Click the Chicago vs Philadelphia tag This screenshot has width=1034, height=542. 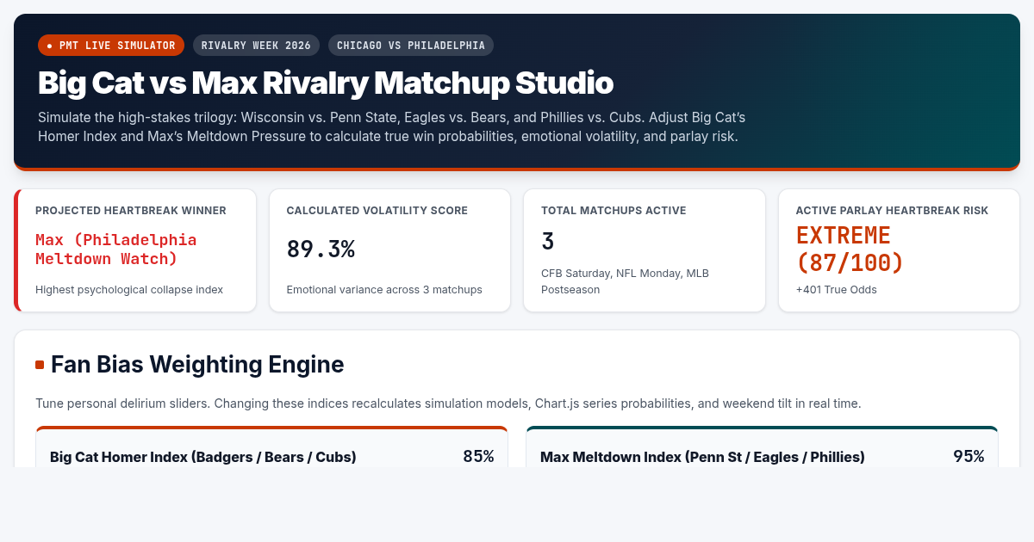tap(411, 46)
